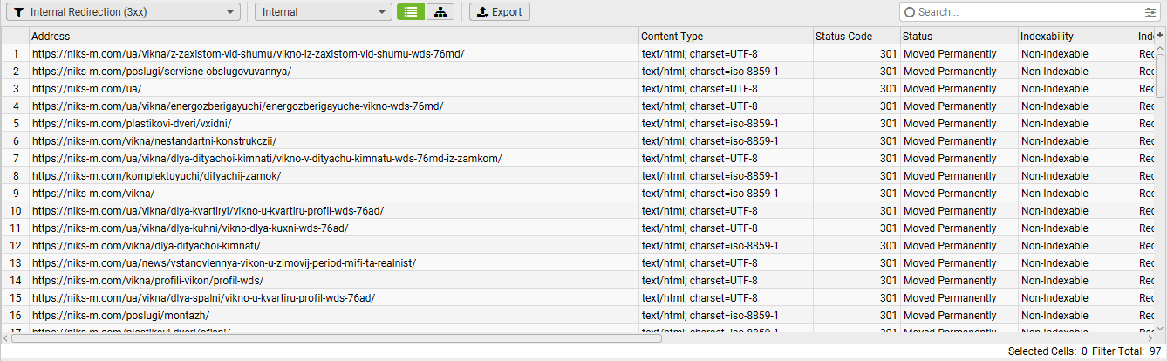Viewport: 1167px width, 361px height.
Task: Select the servisne-obslugovuvannya URL row
Action: click(x=161, y=72)
